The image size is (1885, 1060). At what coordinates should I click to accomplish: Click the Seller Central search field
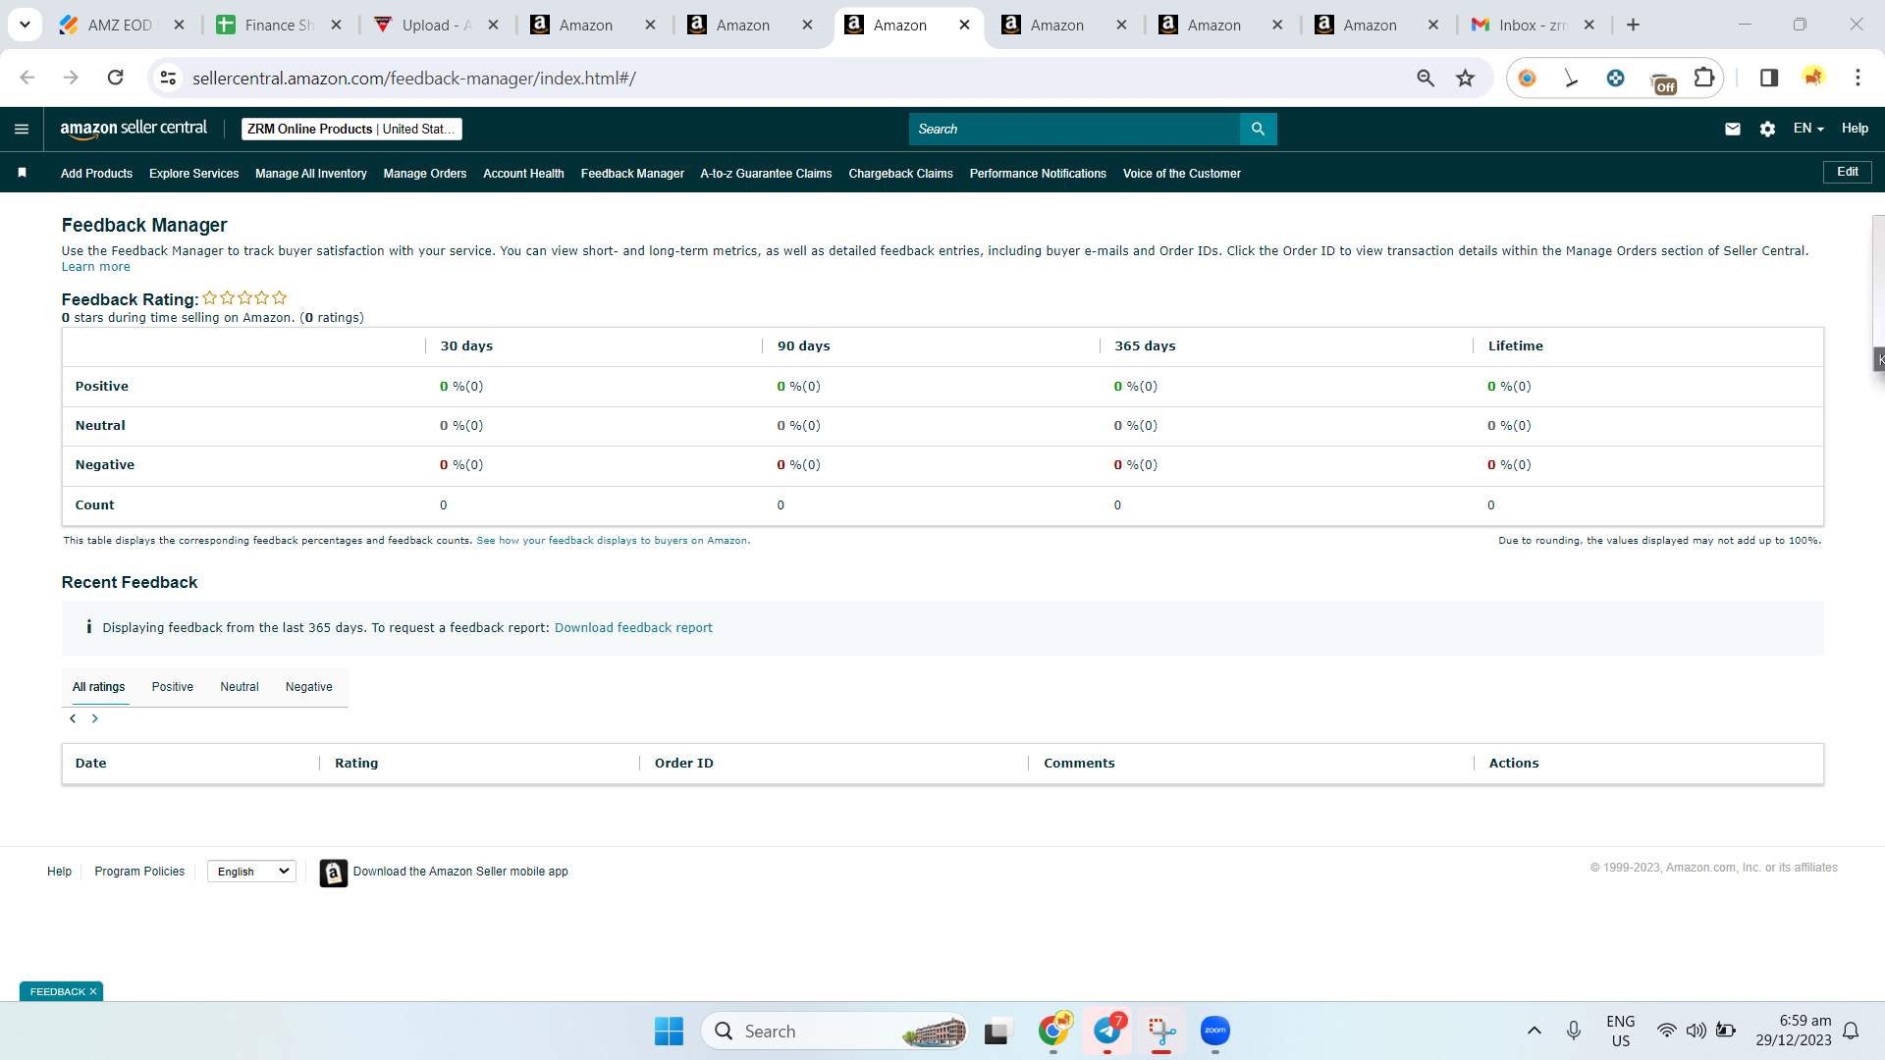click(1074, 129)
